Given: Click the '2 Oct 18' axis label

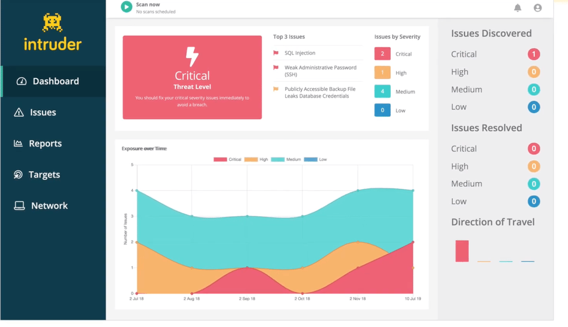Looking at the screenshot, I should coord(302,299).
